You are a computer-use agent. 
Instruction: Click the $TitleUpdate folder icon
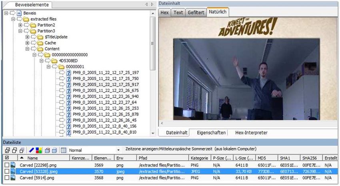(x=40, y=37)
